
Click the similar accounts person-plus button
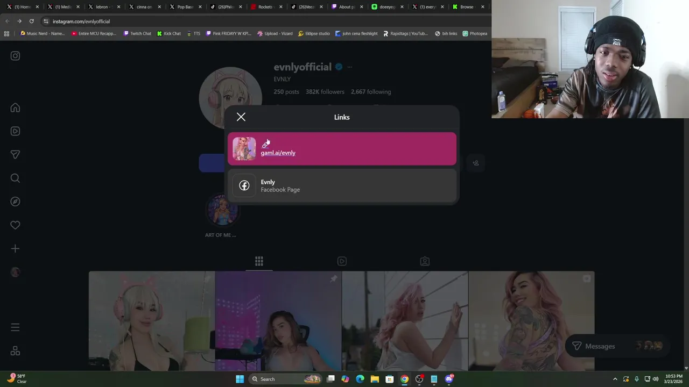tap(476, 163)
